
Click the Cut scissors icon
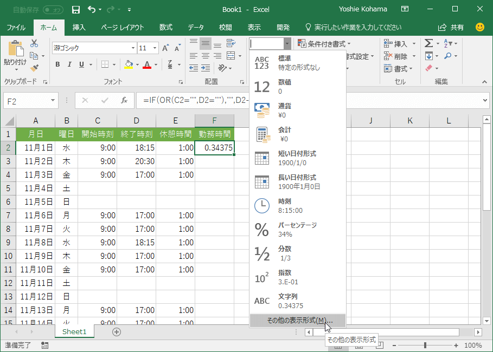tap(34, 43)
